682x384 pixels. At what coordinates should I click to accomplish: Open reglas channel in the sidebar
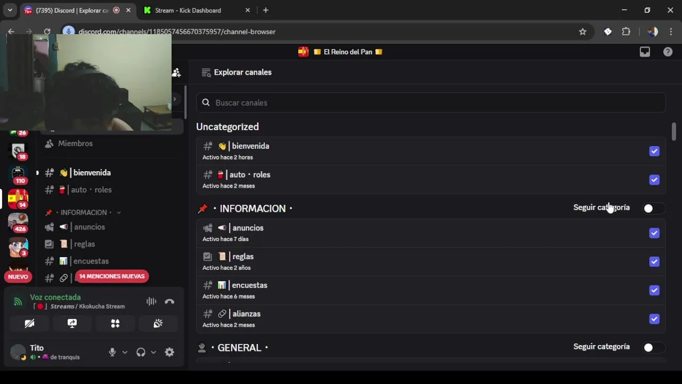[x=111, y=244]
